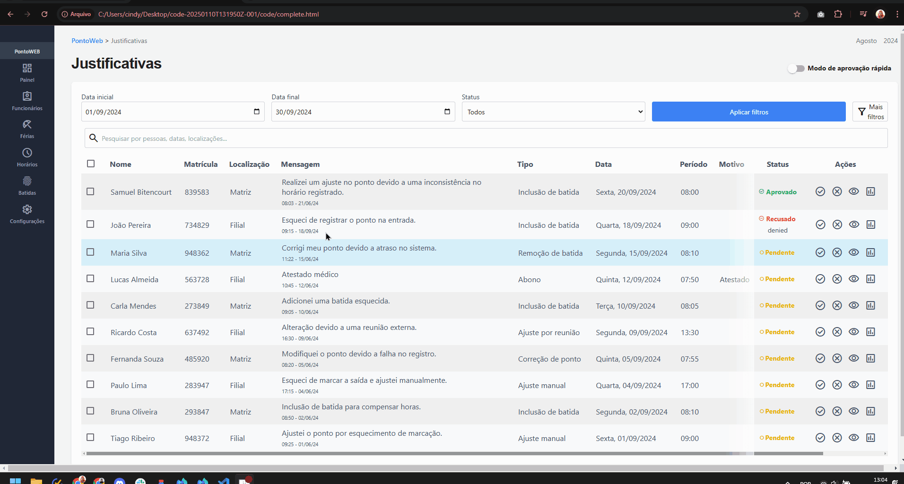Click the Aplicar filtros button
Screen dimensions: 904x484
point(748,112)
